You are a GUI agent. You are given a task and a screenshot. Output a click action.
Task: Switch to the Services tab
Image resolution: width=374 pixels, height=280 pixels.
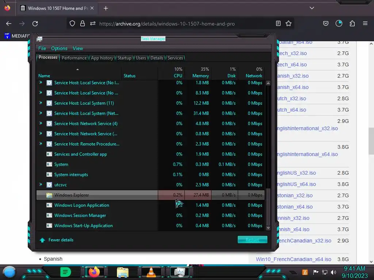pyautogui.click(x=175, y=58)
